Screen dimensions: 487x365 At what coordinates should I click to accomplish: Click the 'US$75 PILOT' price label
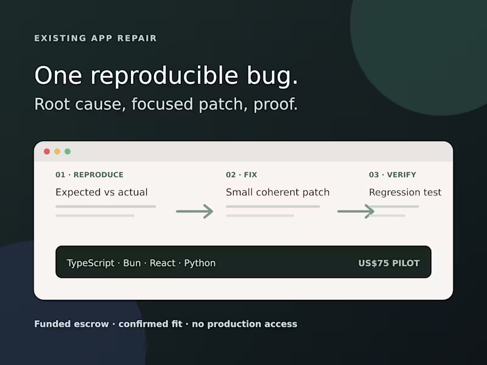[x=389, y=263]
